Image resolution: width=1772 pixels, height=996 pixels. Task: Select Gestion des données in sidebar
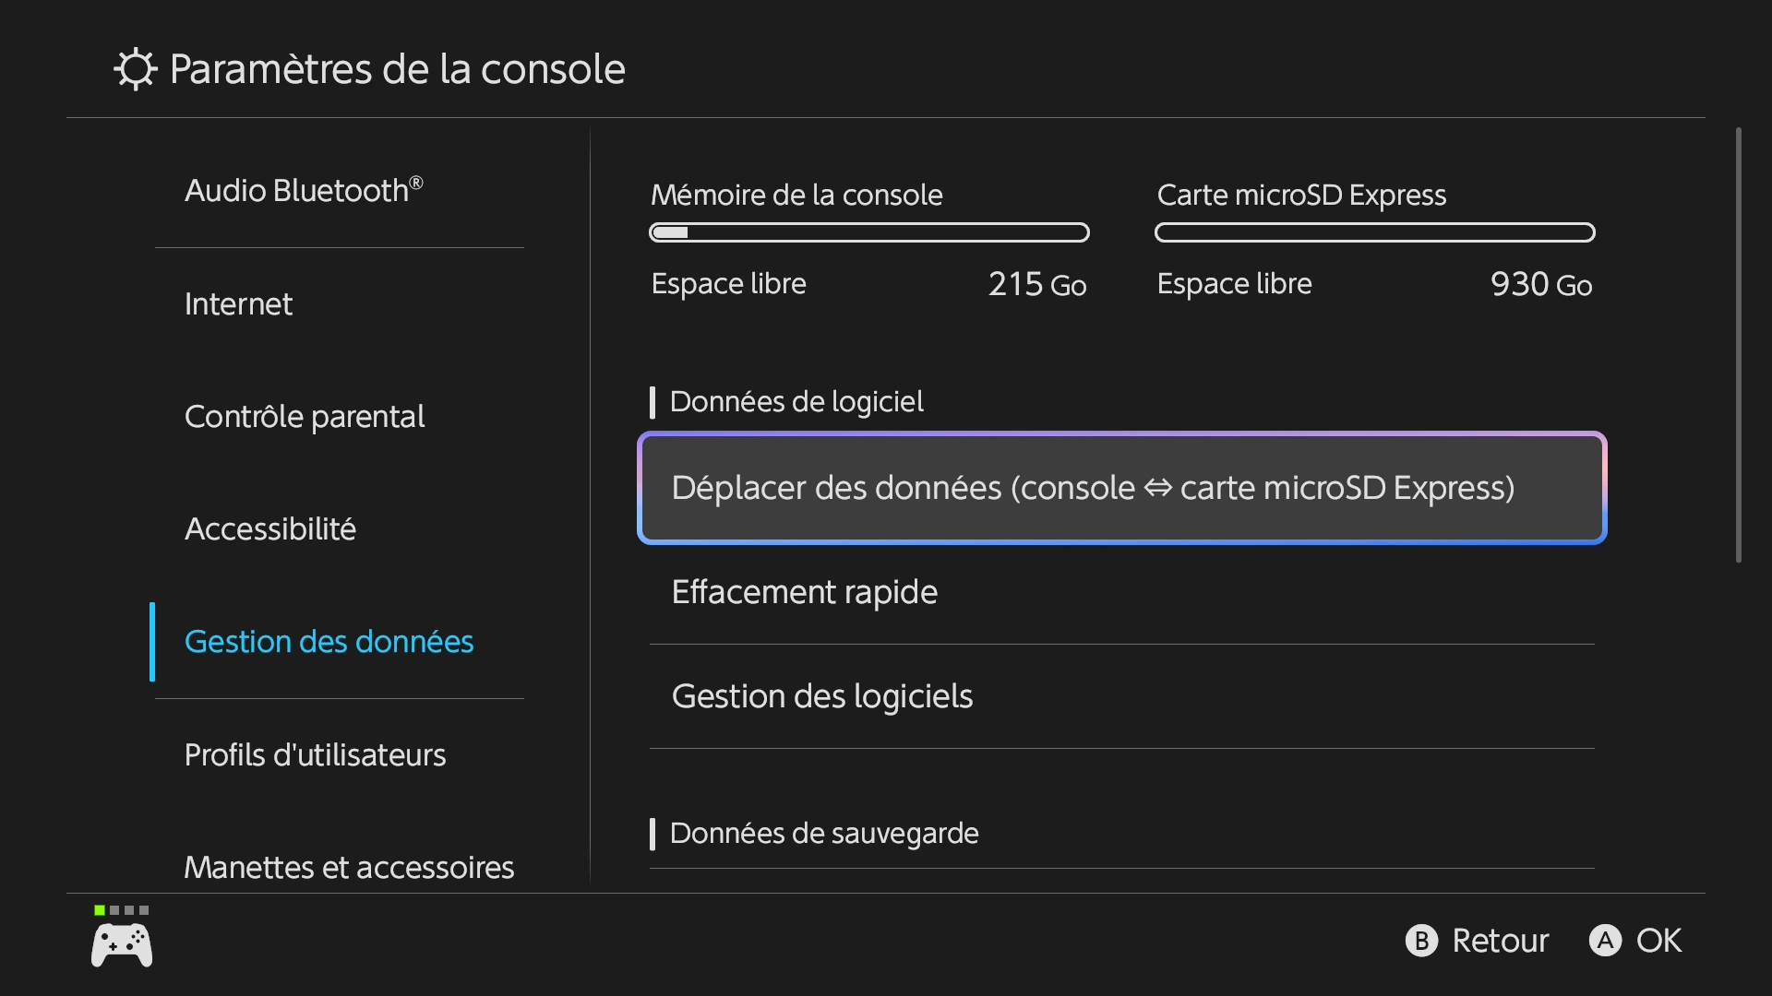[329, 642]
